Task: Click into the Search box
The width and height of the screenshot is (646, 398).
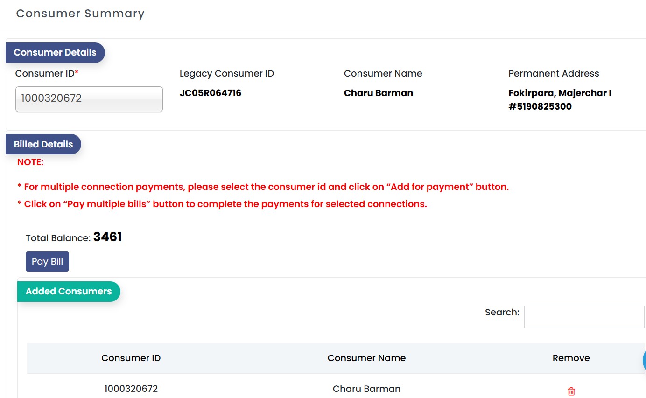Action: (584, 317)
